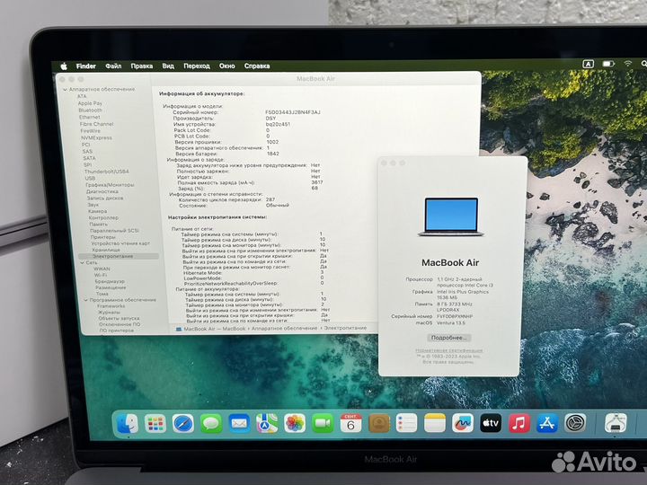Collapse the Аппаратное обеспечение section
Viewport: 647px width, 485px height.
click(x=65, y=90)
